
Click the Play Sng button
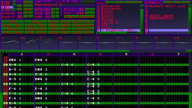[x=13, y=33]
